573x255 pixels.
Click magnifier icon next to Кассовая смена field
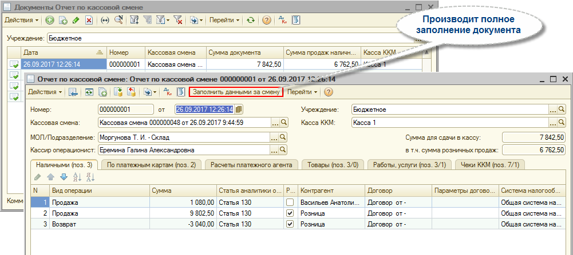[x=283, y=123]
